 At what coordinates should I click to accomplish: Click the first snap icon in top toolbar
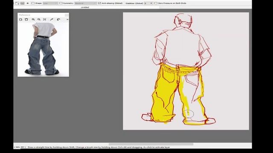pyautogui.click(x=17, y=3)
